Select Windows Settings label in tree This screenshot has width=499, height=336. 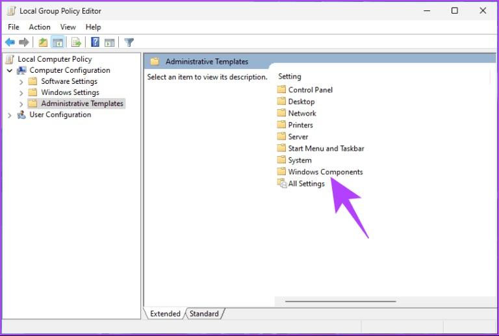[70, 92]
